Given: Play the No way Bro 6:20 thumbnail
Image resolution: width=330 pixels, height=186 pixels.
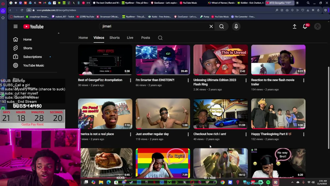Looking at the screenshot, I should pyautogui.click(x=278, y=163).
